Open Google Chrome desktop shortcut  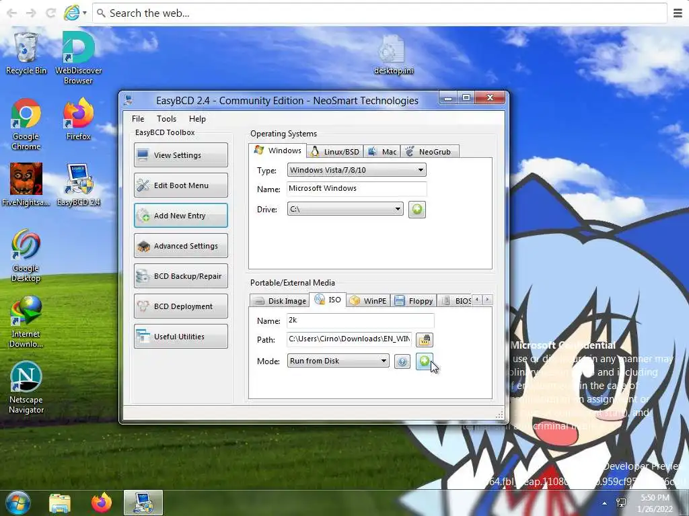[x=26, y=124]
